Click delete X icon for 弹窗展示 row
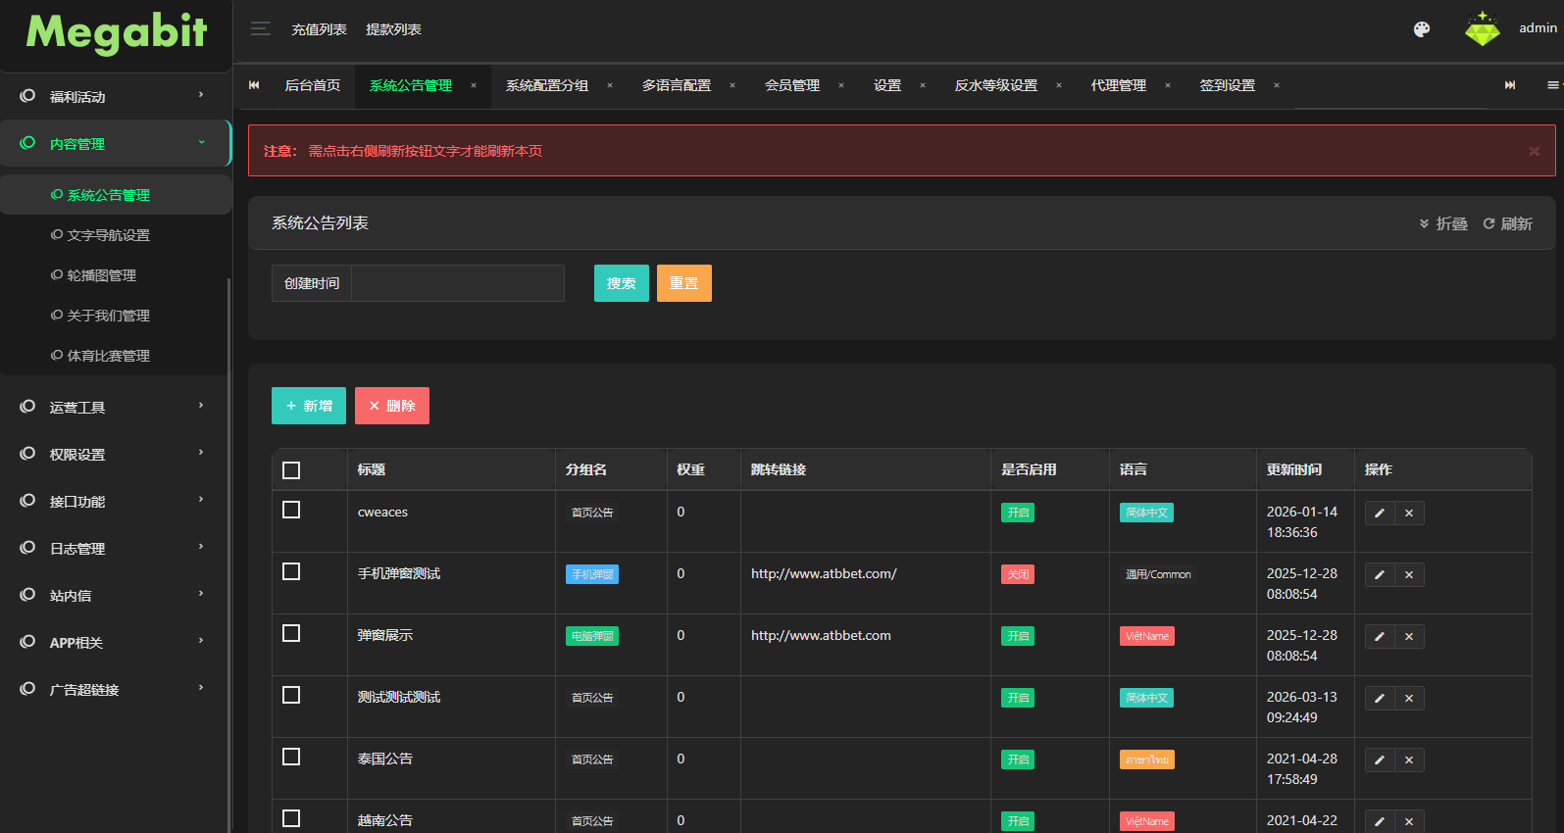 pos(1409,637)
